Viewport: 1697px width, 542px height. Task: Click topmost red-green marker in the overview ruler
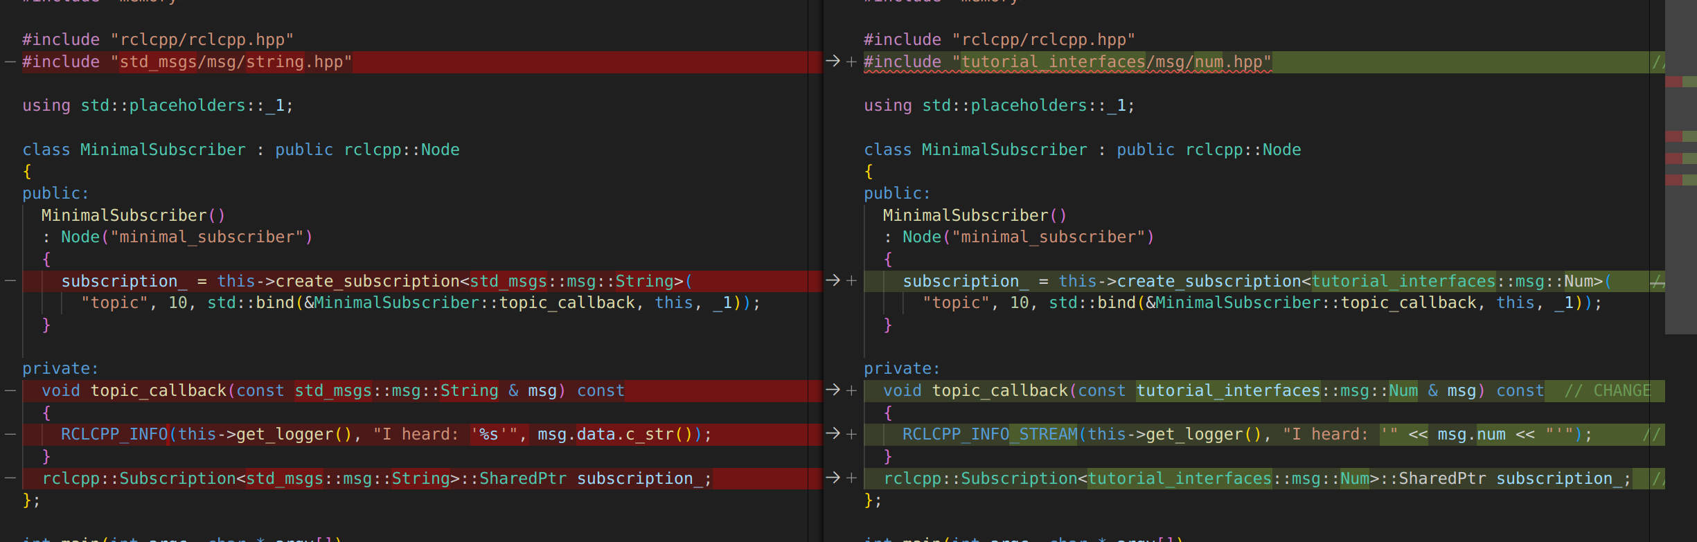point(1681,82)
